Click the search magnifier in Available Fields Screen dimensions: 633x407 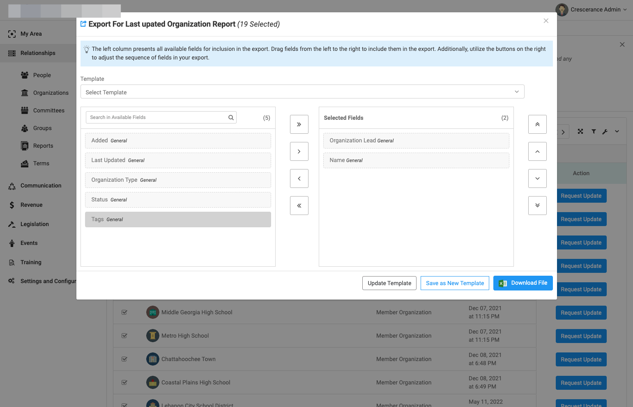(231, 117)
